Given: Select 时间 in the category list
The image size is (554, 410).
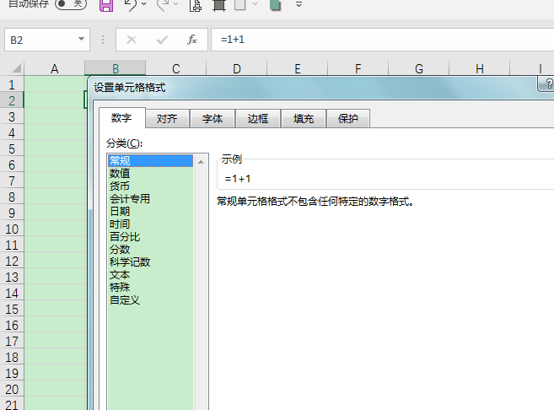Looking at the screenshot, I should [150, 224].
